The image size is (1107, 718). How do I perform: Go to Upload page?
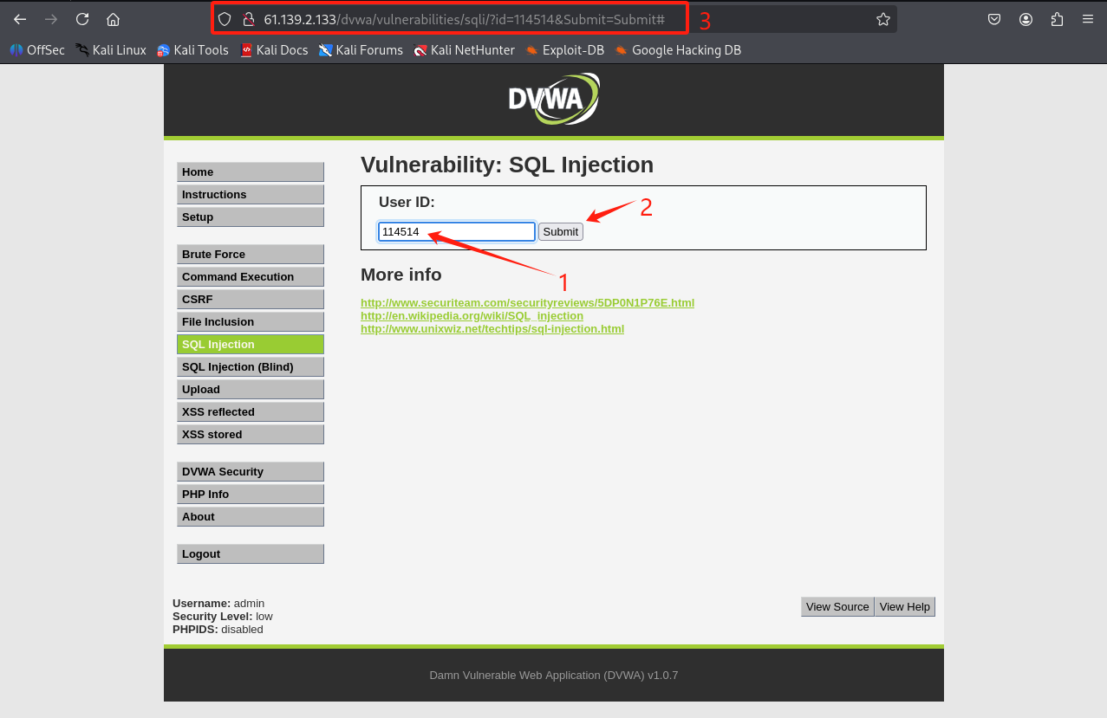(x=251, y=389)
